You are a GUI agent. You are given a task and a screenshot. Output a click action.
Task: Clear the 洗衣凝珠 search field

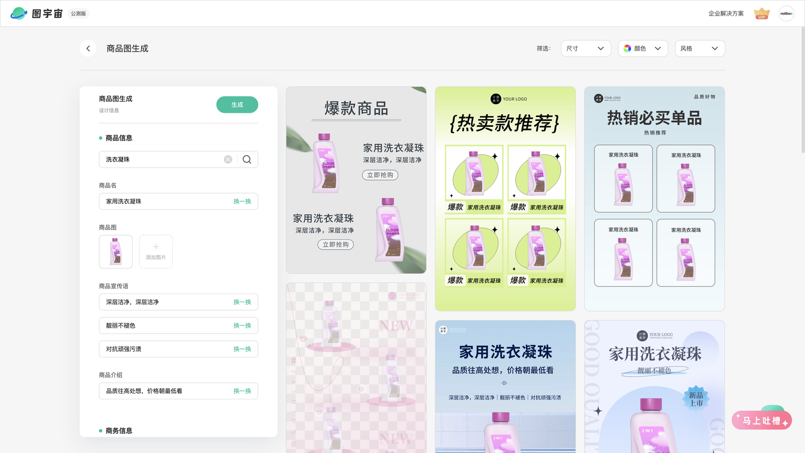[x=228, y=159]
